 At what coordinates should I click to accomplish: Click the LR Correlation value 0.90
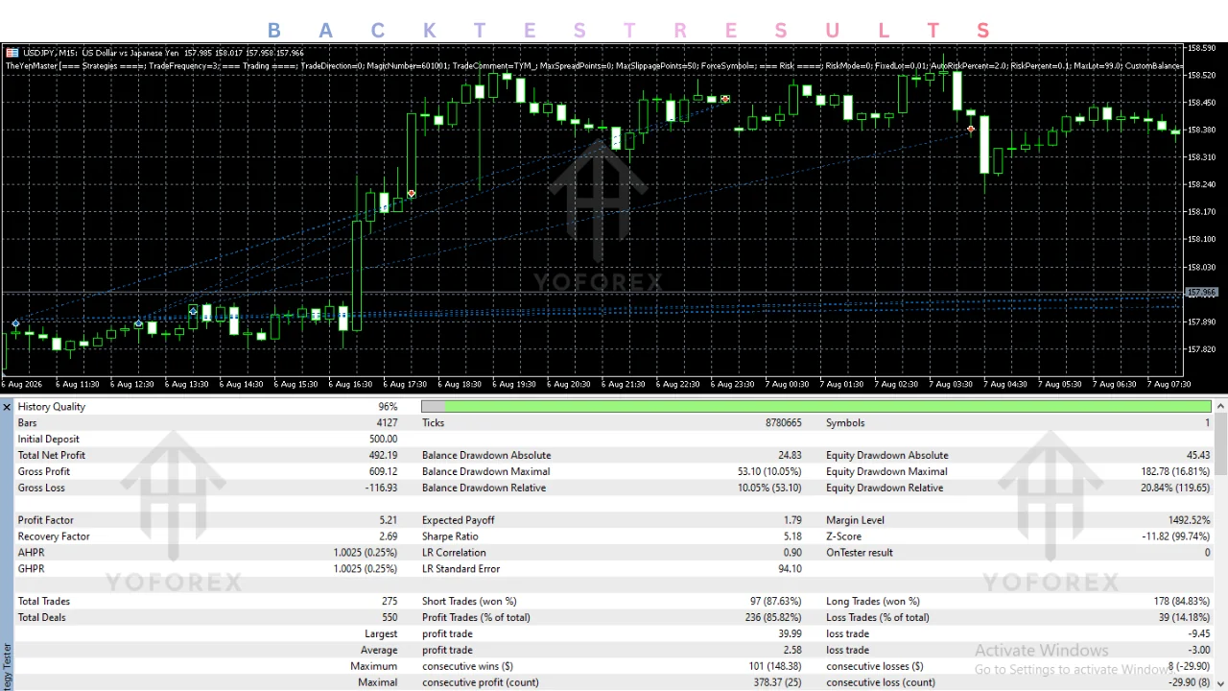[792, 553]
